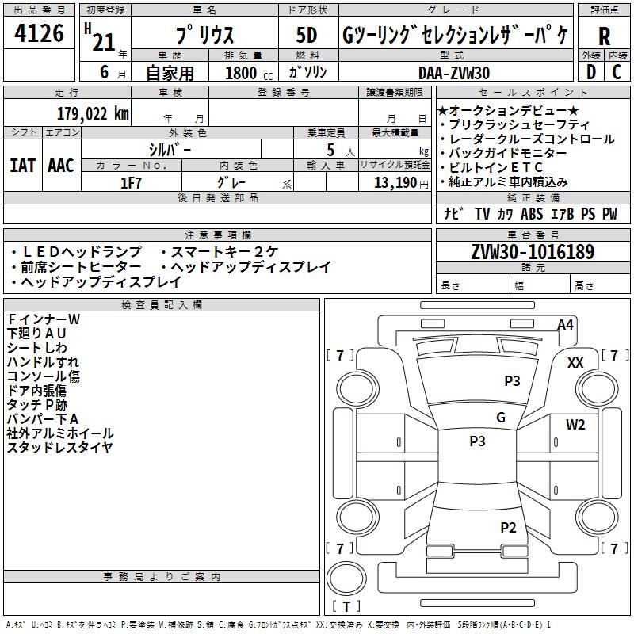The height and width of the screenshot is (634, 634).
Task: Click P3 mark on the roof
Action: tap(477, 441)
